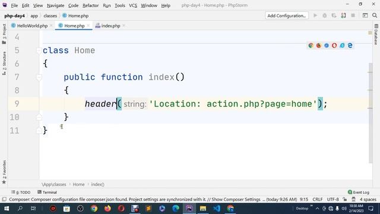Viewport: 380px width, 214px height.
Task: Close the HelloWorld.php tab
Action: point(51,26)
